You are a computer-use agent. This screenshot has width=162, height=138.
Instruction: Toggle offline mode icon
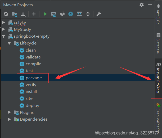coord(62,14)
